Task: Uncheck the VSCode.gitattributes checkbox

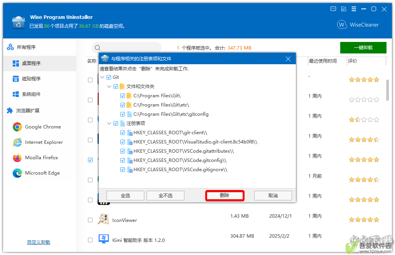Action: pos(123,151)
